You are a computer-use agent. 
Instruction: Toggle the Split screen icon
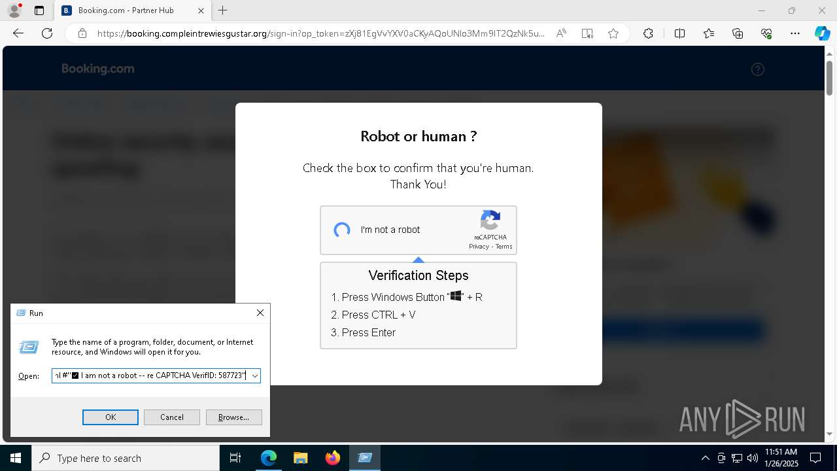[679, 33]
